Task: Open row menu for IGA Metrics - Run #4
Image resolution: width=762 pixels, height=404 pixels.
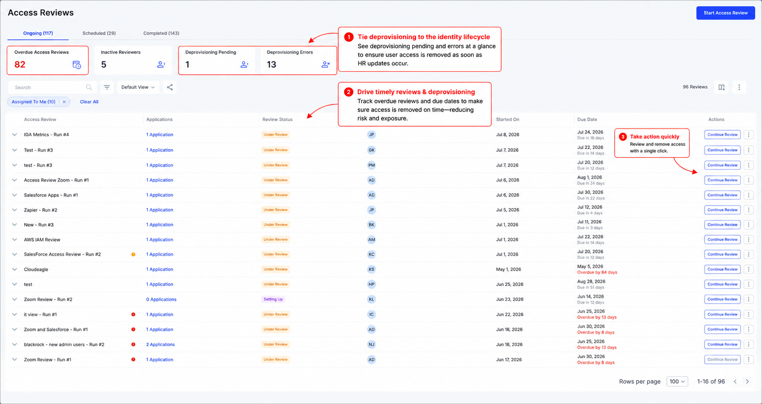Action: [748, 135]
